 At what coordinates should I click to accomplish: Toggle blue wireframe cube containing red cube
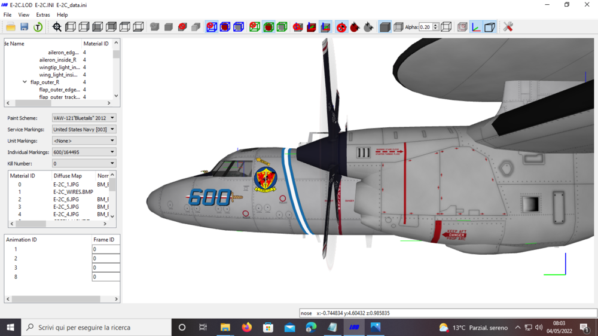[225, 27]
